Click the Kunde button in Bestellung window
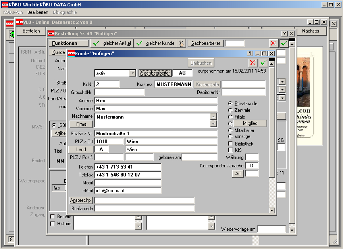343x249 pixels. click(x=58, y=52)
